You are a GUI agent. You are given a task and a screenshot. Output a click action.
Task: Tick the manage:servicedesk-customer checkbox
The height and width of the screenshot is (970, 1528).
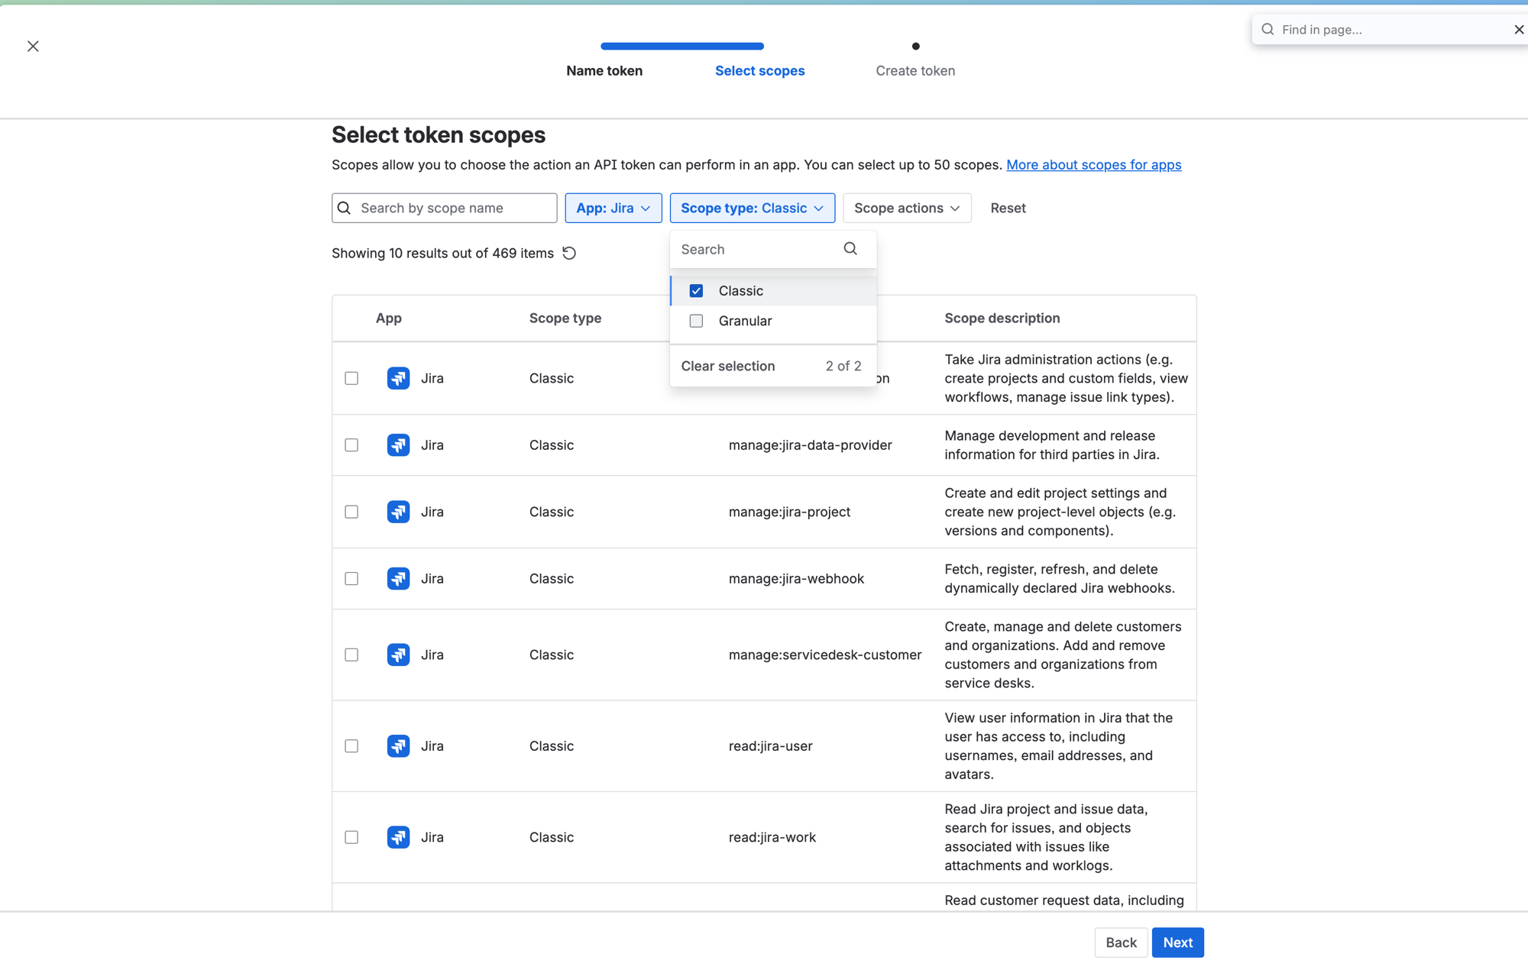point(351,655)
